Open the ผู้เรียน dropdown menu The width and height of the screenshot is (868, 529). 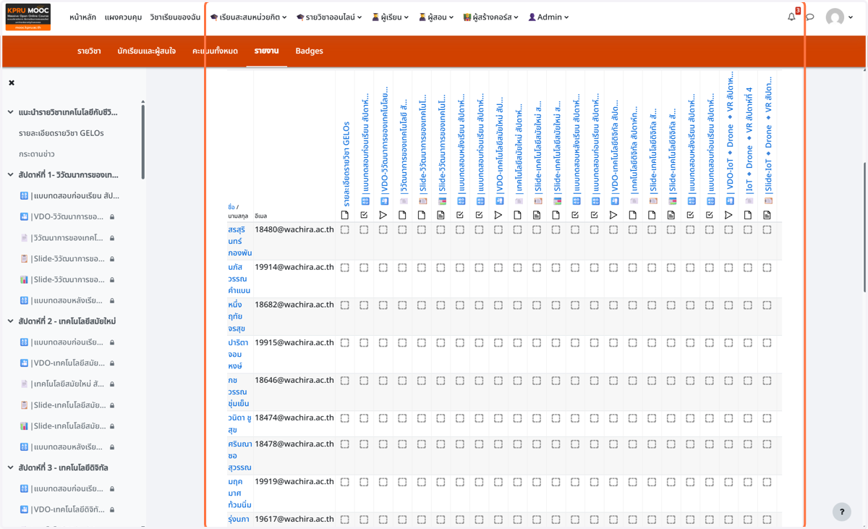pyautogui.click(x=390, y=17)
